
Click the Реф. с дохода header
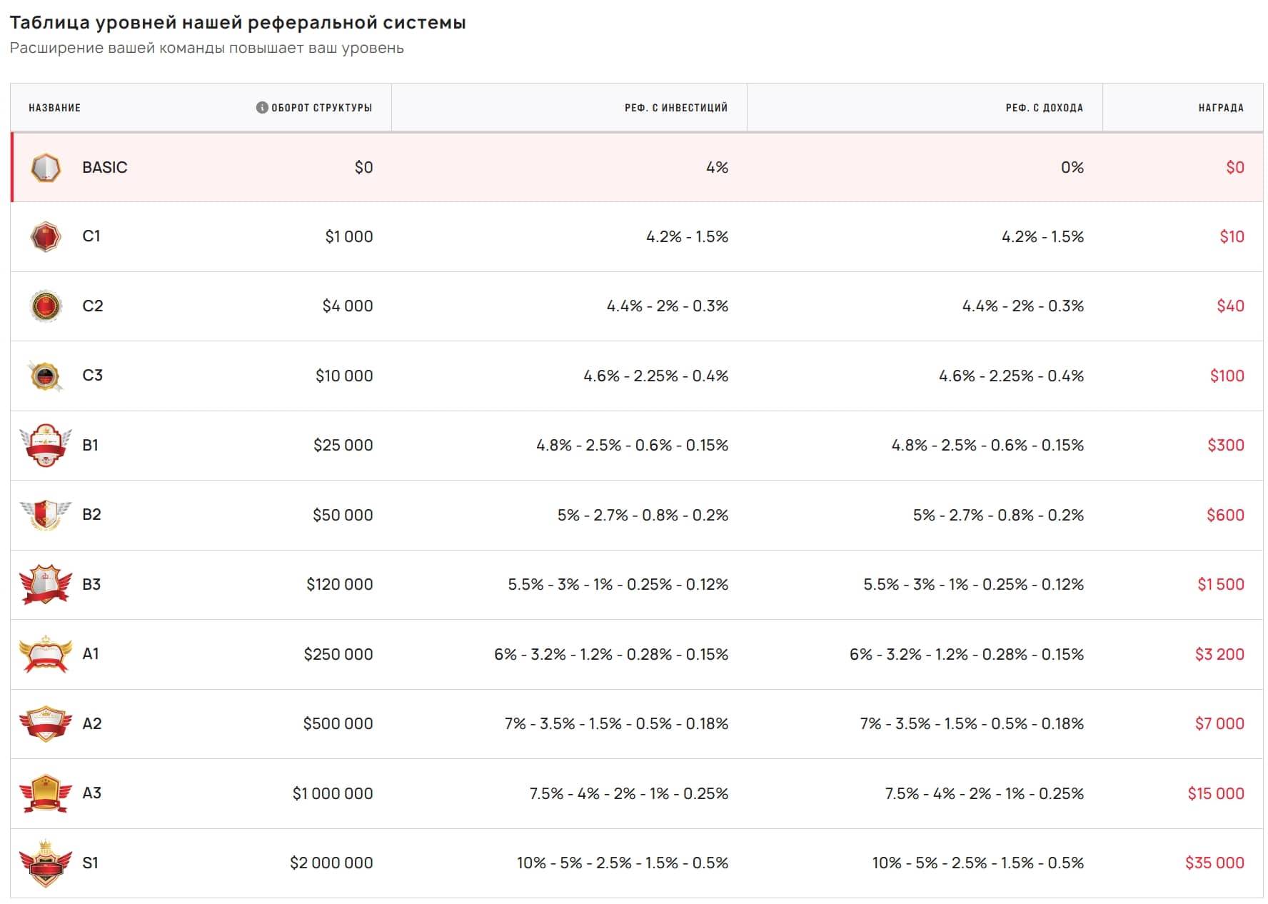click(1044, 108)
